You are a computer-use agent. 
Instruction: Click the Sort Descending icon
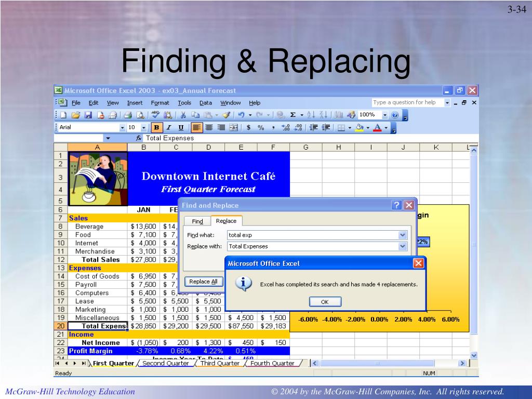tap(323, 115)
